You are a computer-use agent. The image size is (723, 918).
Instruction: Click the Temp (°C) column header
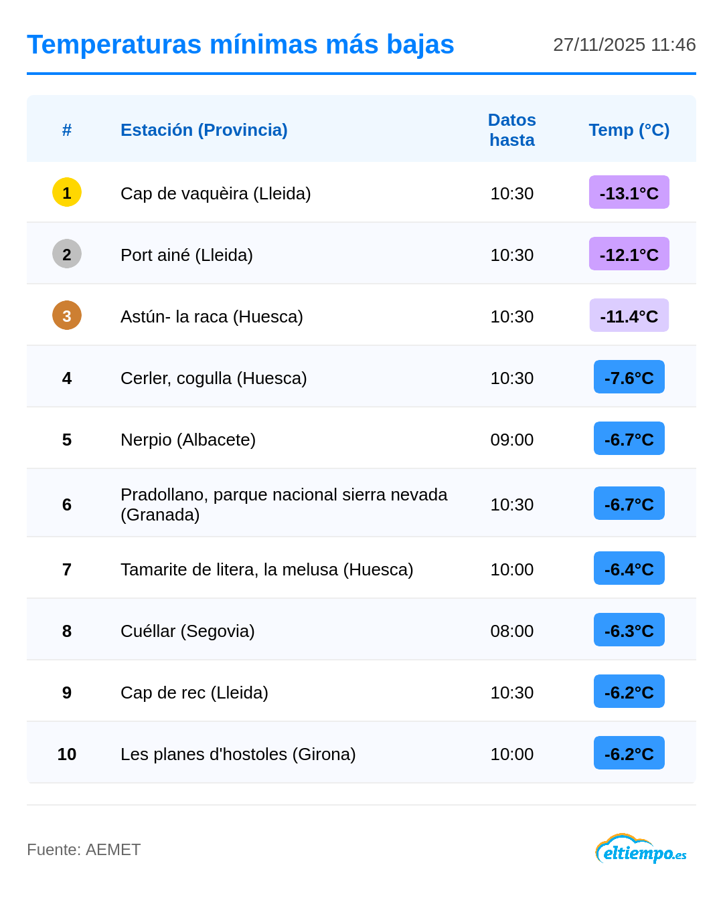(x=629, y=130)
